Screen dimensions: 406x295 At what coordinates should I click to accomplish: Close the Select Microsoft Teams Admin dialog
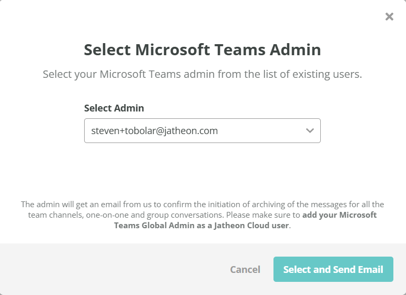point(389,17)
